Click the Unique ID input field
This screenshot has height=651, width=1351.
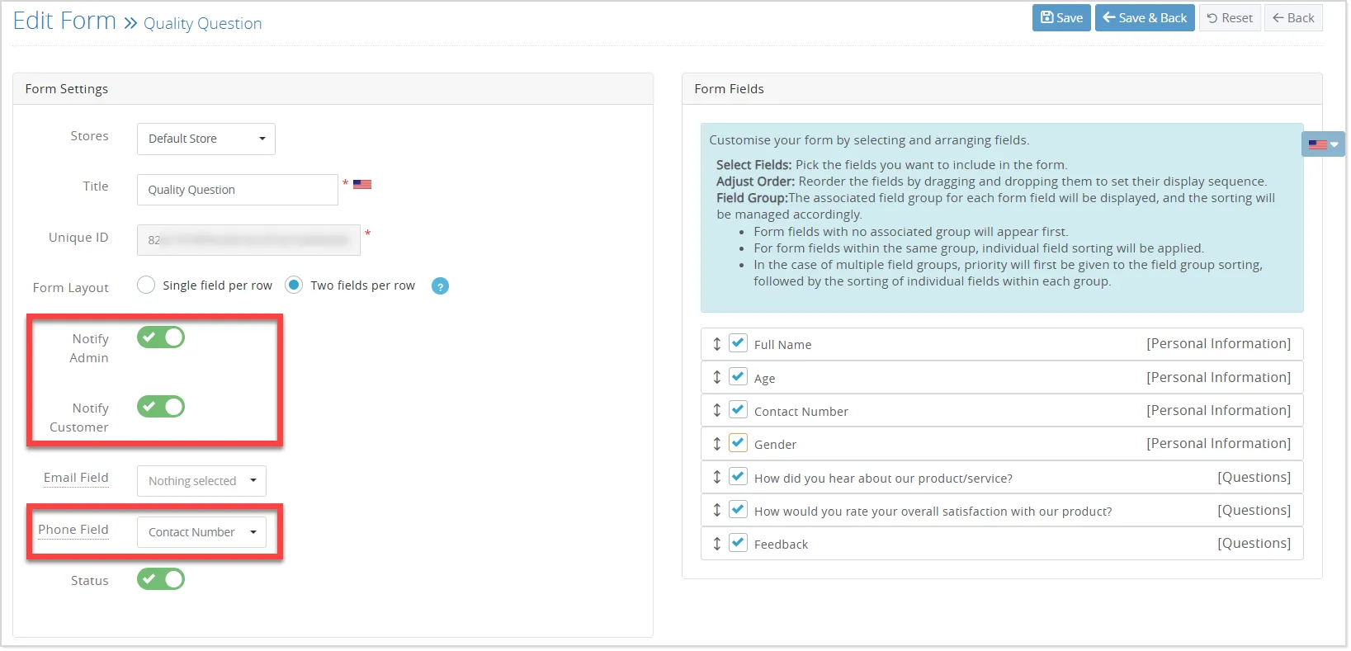pos(248,240)
